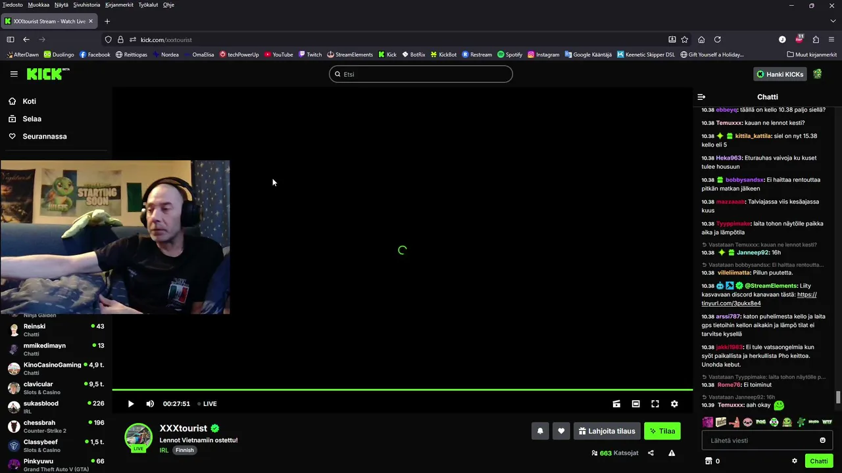Viewport: 842px width, 473px height.
Task: Reload the page
Action: [x=718, y=39]
